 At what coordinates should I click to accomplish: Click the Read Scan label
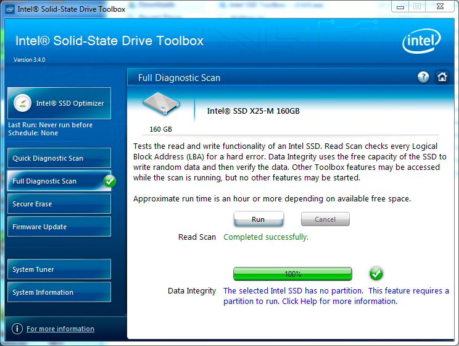(x=197, y=237)
